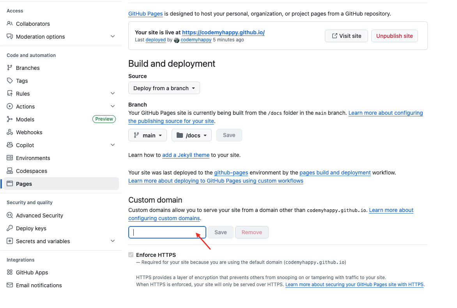Screen dimensions: 457x308
Task: Select the Pages sidebar item
Action: (61, 184)
